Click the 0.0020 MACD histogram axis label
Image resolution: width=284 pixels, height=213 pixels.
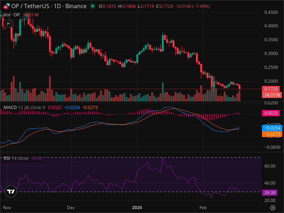[271, 113]
